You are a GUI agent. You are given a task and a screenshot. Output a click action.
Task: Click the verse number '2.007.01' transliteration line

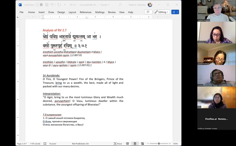pos(62,55)
